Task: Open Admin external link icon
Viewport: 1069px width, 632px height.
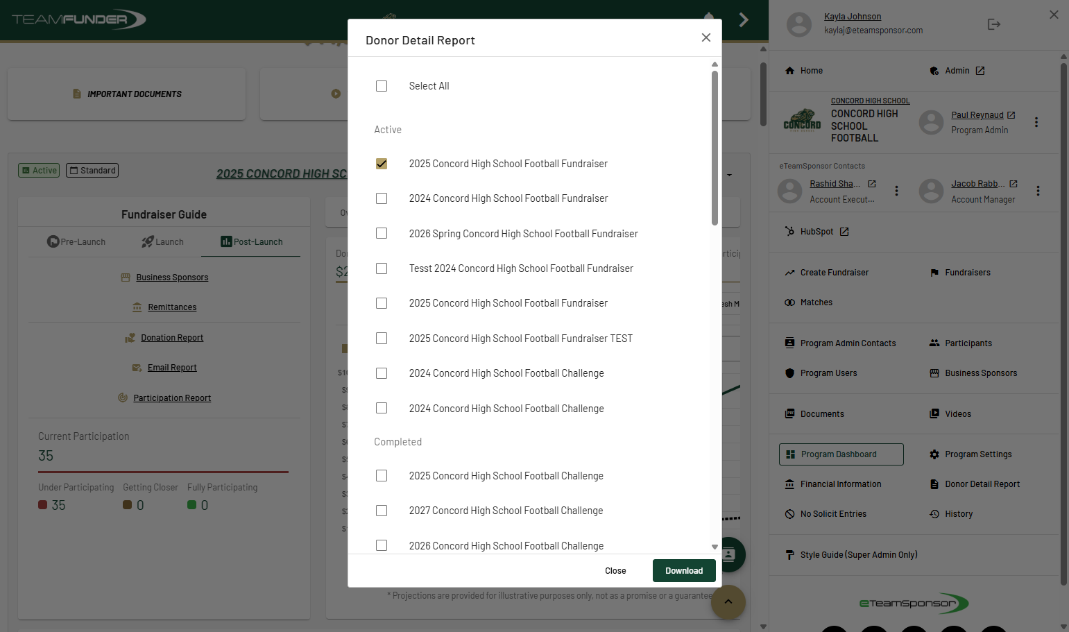Action: pyautogui.click(x=980, y=71)
